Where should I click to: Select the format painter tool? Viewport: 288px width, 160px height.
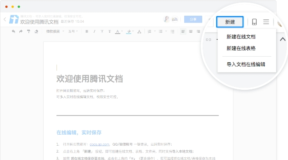coord(28,31)
